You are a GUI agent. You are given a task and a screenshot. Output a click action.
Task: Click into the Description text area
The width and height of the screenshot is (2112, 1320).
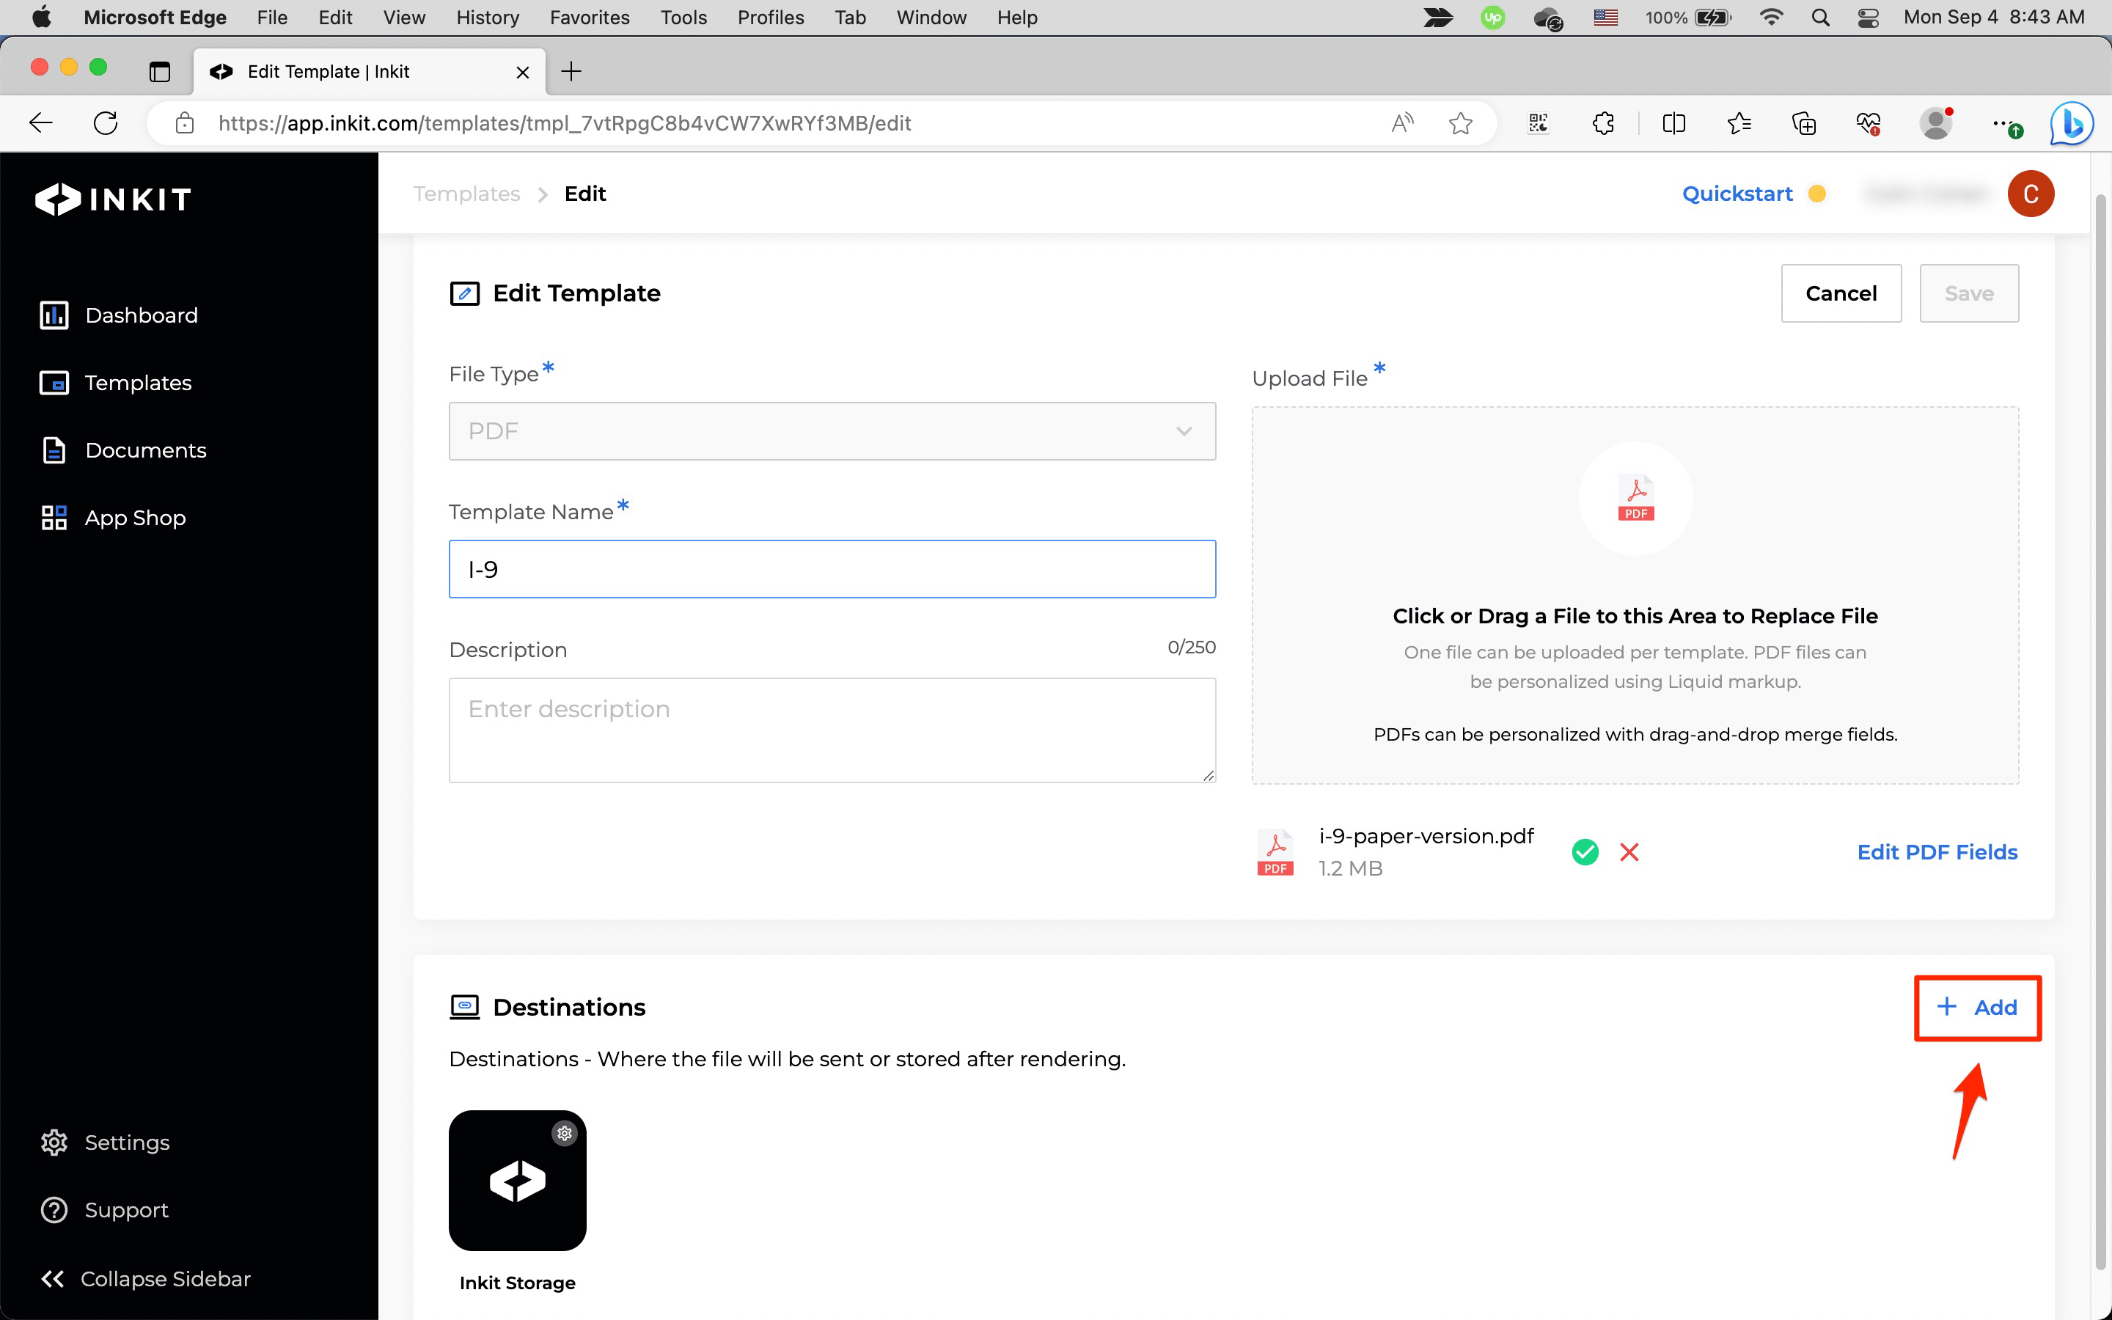click(x=831, y=730)
